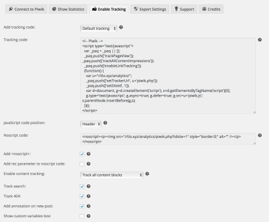This screenshot has height=222, width=269.
Task: Click help icon next to Add tracking code
Action: click(x=121, y=27)
